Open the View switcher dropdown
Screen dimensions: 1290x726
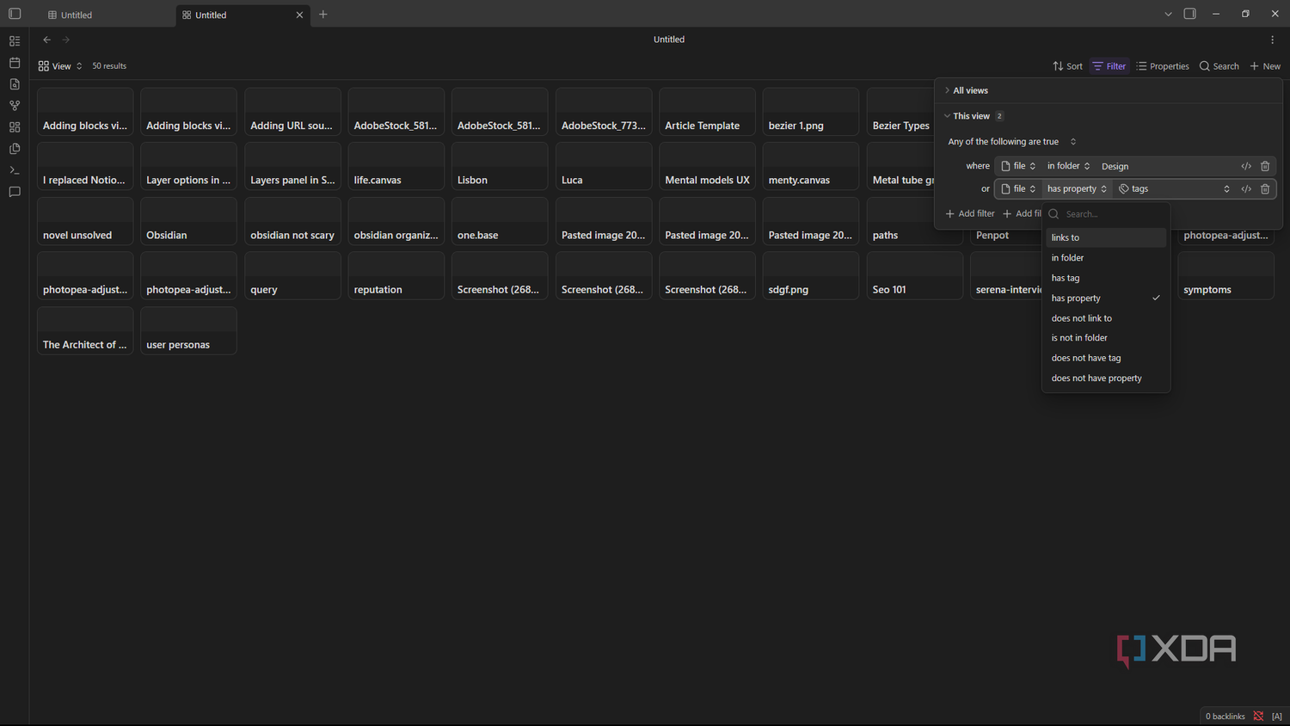(60, 66)
